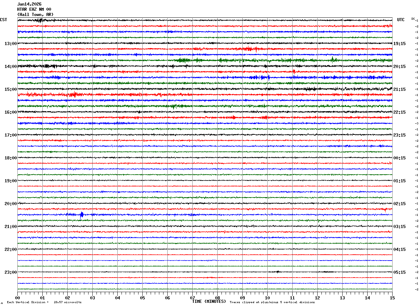Click the 05:15 UTC time label
The width and height of the screenshot is (420, 307).
399,272
